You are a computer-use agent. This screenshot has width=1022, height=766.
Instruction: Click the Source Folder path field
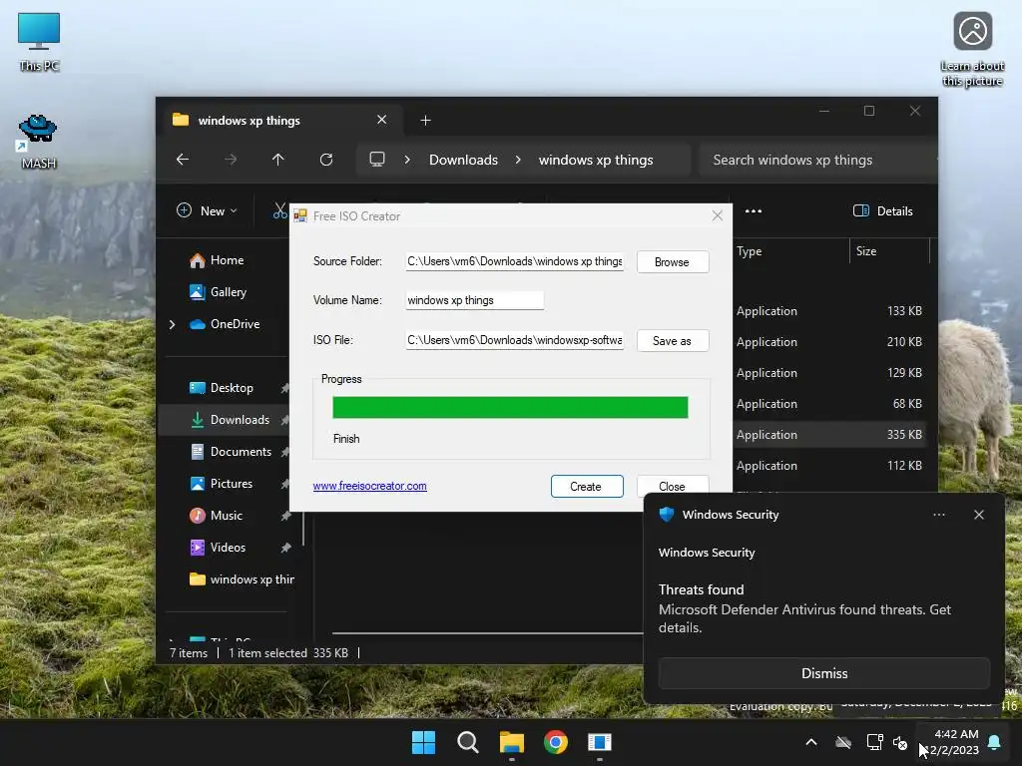point(514,261)
